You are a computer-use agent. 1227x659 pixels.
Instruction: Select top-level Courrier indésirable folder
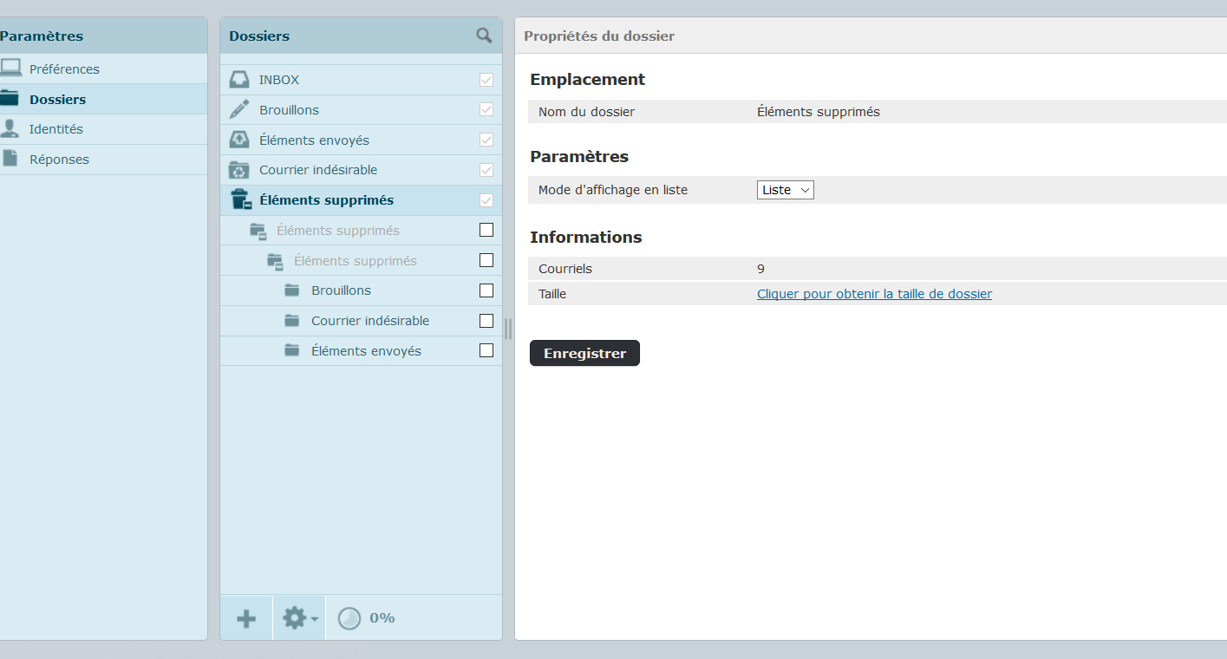tap(361, 170)
